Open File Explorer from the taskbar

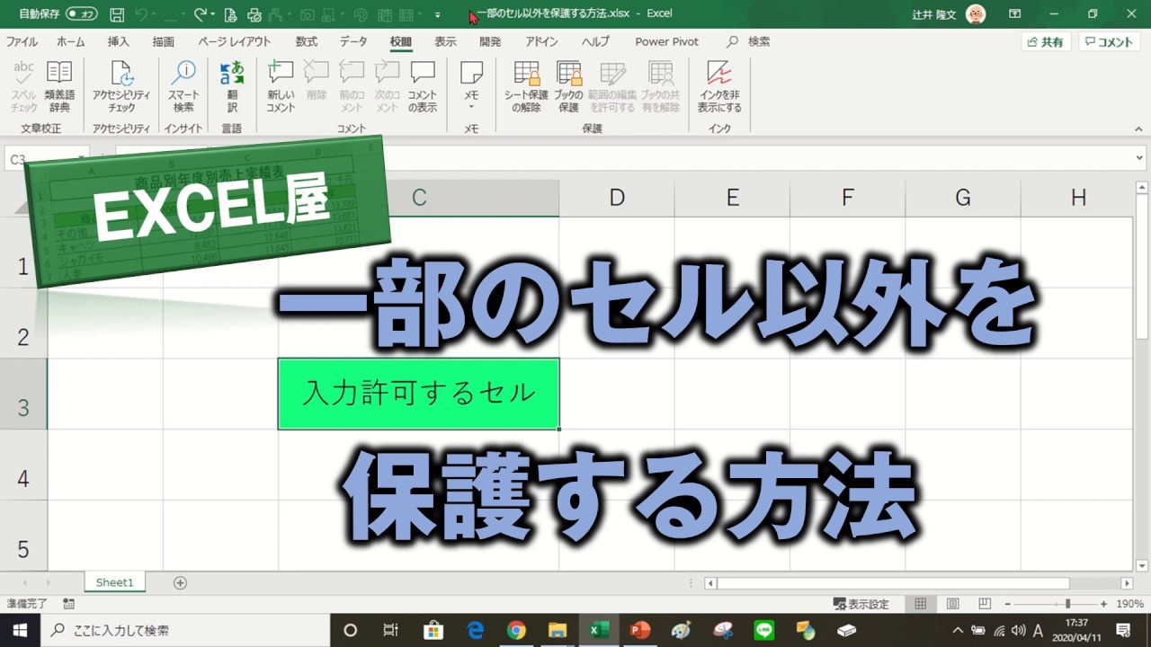(557, 630)
